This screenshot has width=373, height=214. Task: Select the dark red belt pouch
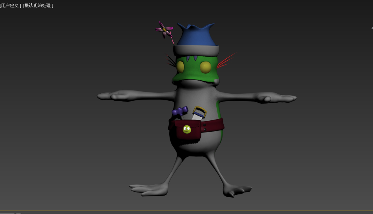click(188, 130)
